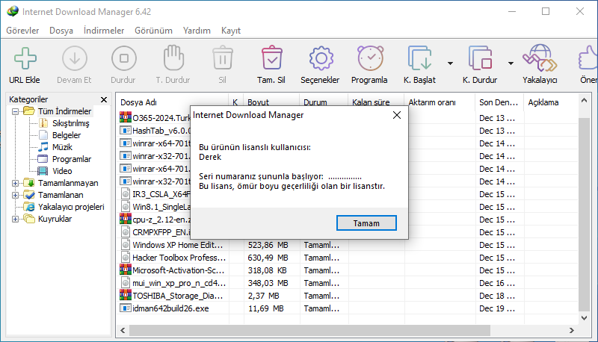Open the Programla scheduler clock icon
Image resolution: width=598 pixels, height=342 pixels.
tap(370, 58)
